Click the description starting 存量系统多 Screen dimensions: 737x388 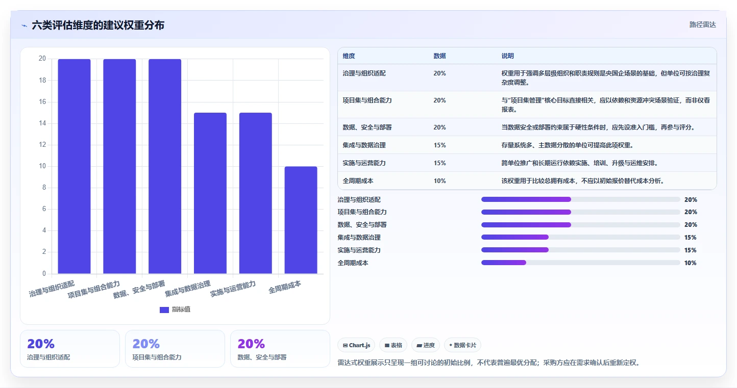tap(568, 145)
